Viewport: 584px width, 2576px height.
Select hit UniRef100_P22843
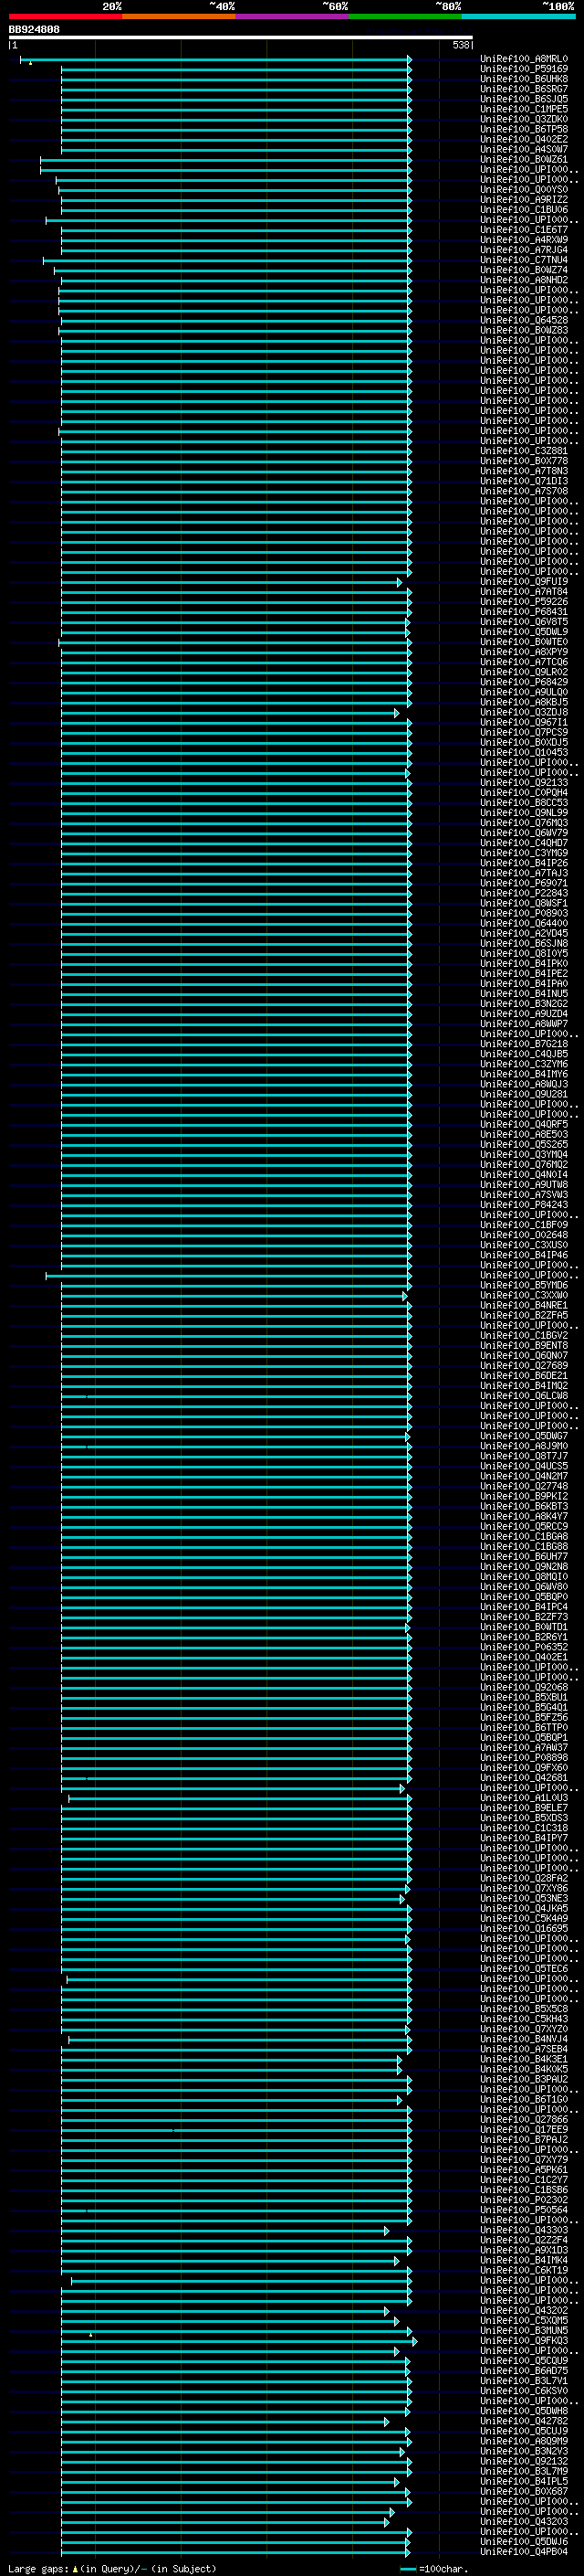(x=524, y=893)
